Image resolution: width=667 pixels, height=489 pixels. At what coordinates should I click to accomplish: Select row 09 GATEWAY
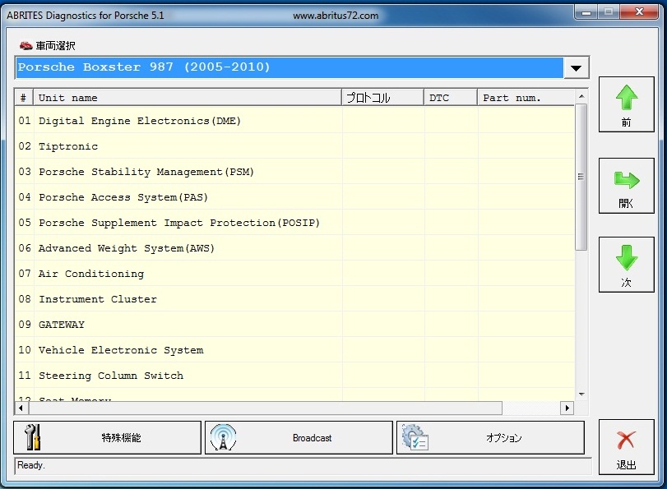pyautogui.click(x=294, y=325)
